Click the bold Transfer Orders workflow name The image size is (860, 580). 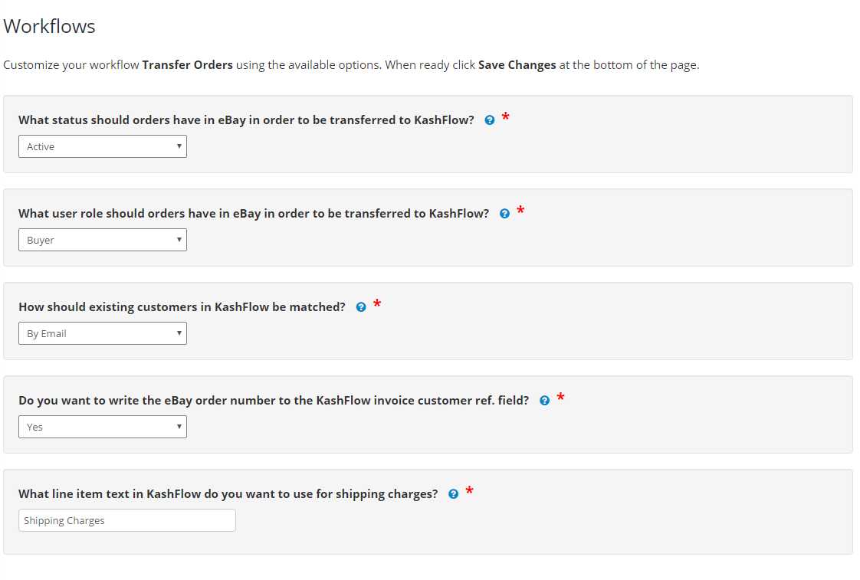187,65
